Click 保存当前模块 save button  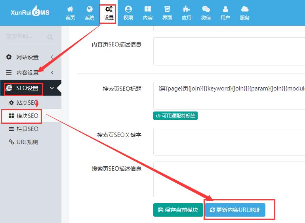[x=178, y=210]
